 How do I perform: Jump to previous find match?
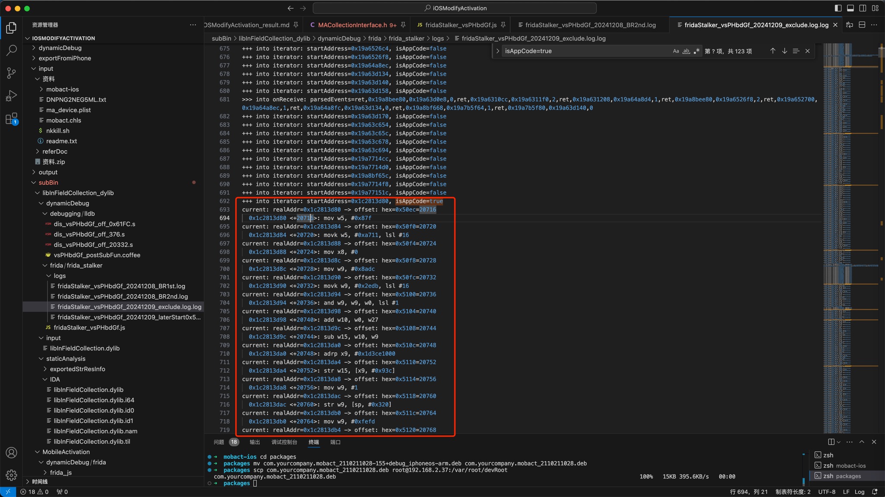773,51
